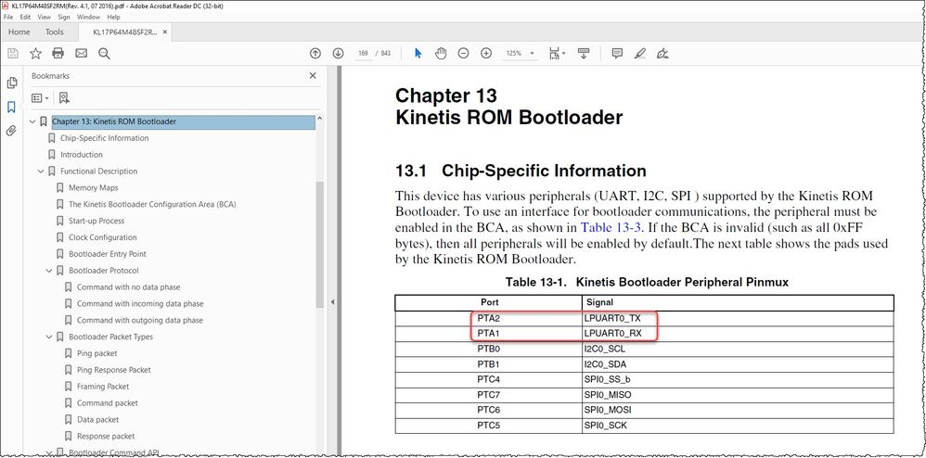Click the find current bookmark icon
926x458 pixels.
point(64,98)
